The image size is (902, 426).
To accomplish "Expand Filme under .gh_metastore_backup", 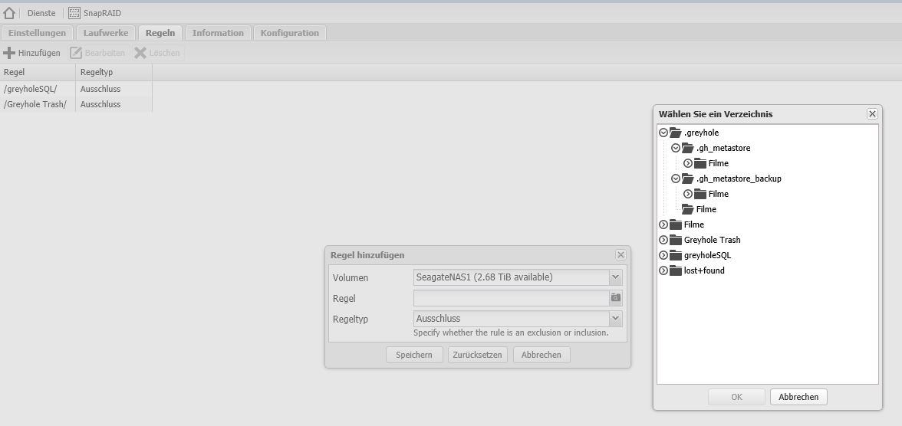I will (x=688, y=194).
